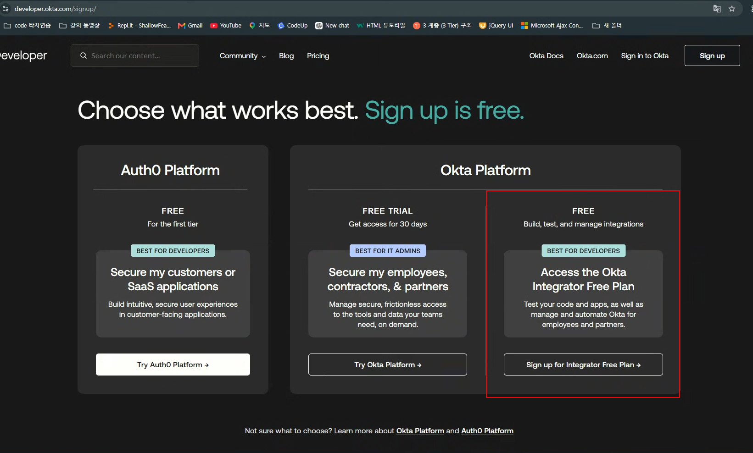Bookmark this page with the star icon
The height and width of the screenshot is (453, 753).
[732, 9]
